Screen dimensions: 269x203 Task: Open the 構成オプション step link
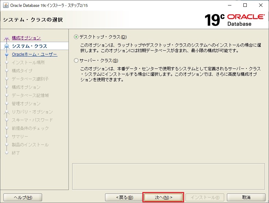(x=26, y=38)
